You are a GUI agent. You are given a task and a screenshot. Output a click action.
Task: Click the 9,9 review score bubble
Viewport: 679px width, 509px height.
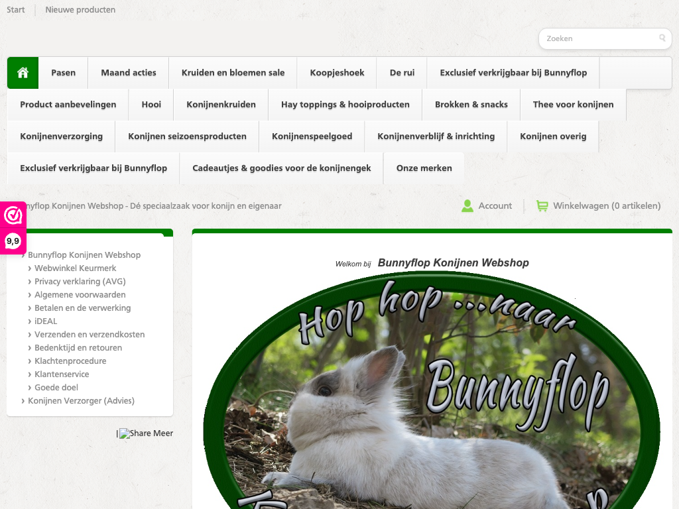point(13,241)
